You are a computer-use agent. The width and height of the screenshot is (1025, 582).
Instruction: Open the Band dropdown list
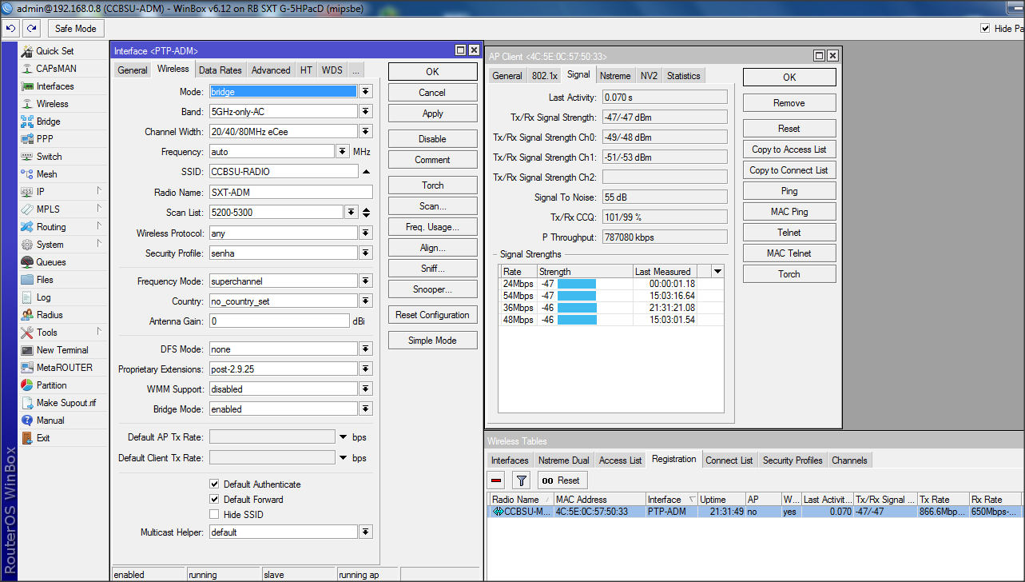point(366,112)
